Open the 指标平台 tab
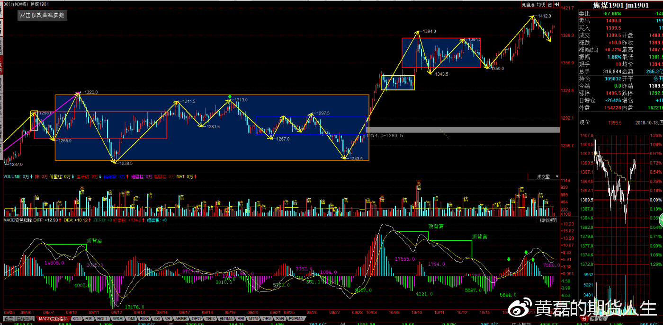Screen dimensions: 663x325 (27, 319)
